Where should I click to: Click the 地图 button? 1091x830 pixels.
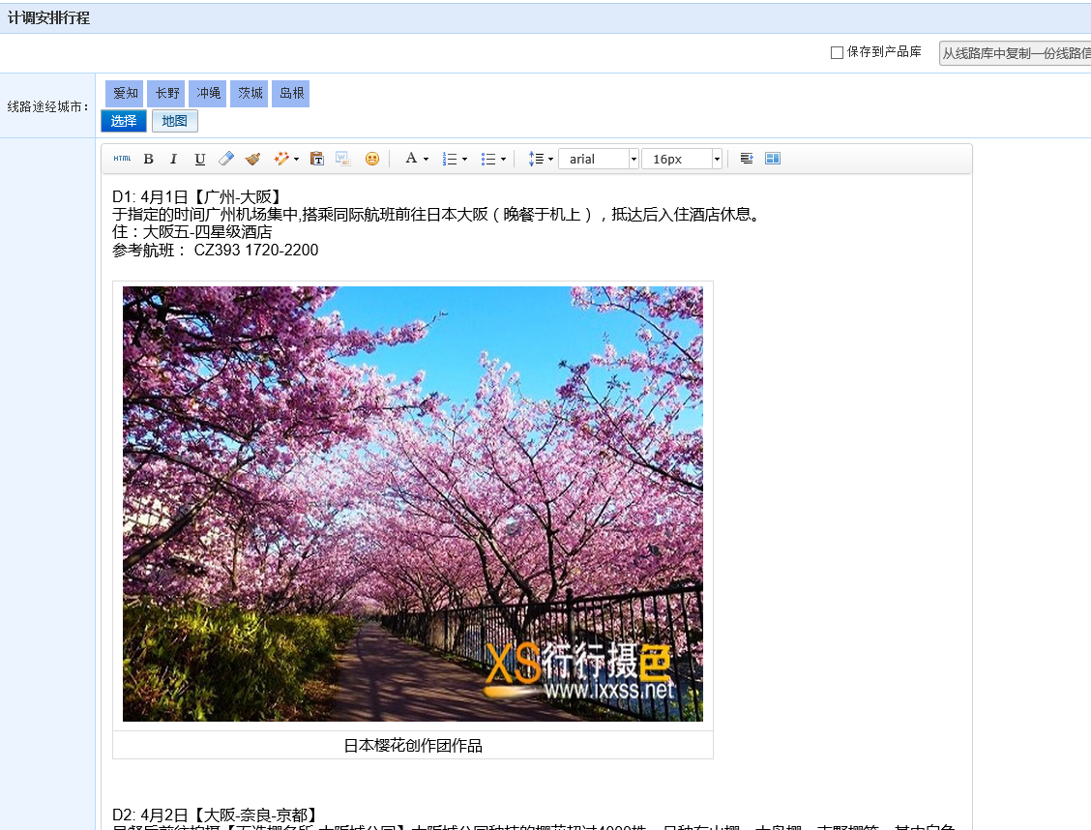click(x=175, y=121)
